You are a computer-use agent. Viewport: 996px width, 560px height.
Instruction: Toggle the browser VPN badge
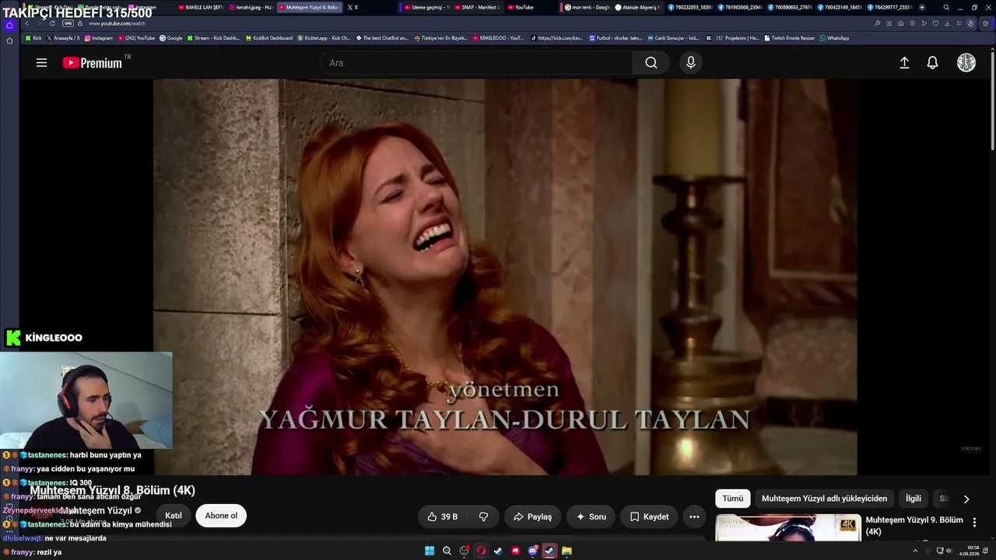(x=68, y=23)
